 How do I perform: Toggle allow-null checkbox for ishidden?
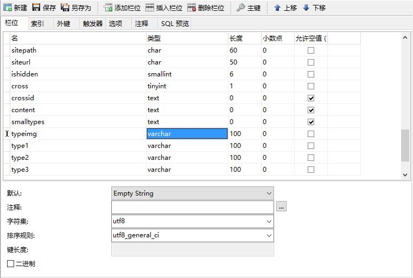tap(311, 74)
